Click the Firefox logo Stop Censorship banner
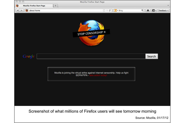185x123 pixels. (x=91, y=33)
